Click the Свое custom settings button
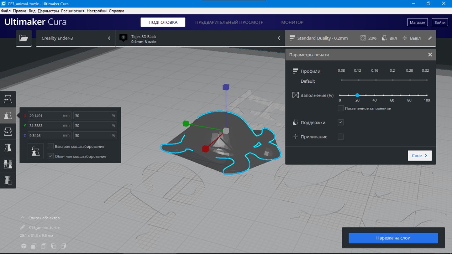Screen dimensions: 452x254 coord(420,155)
